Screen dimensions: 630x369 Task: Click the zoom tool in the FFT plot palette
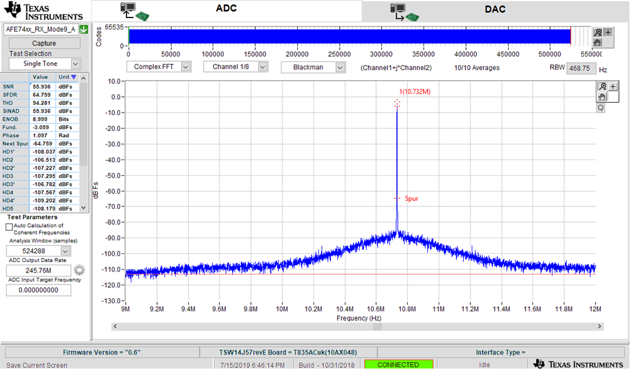pyautogui.click(x=602, y=87)
